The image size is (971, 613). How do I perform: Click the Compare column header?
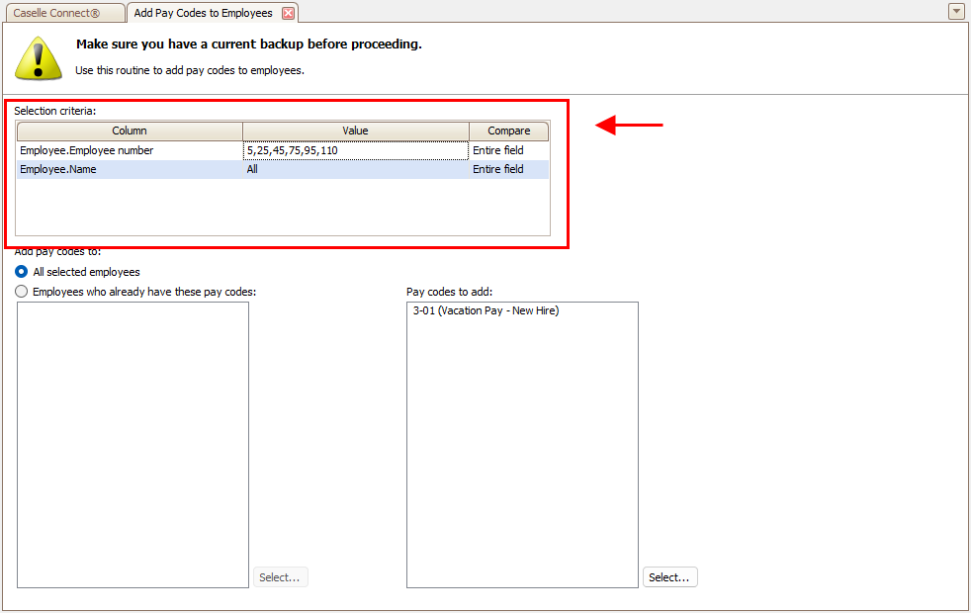[508, 131]
